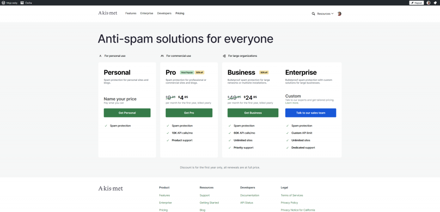This screenshot has height=212, width=440.
Task: Follow the Learn more link under Custom
Action: 292,103
